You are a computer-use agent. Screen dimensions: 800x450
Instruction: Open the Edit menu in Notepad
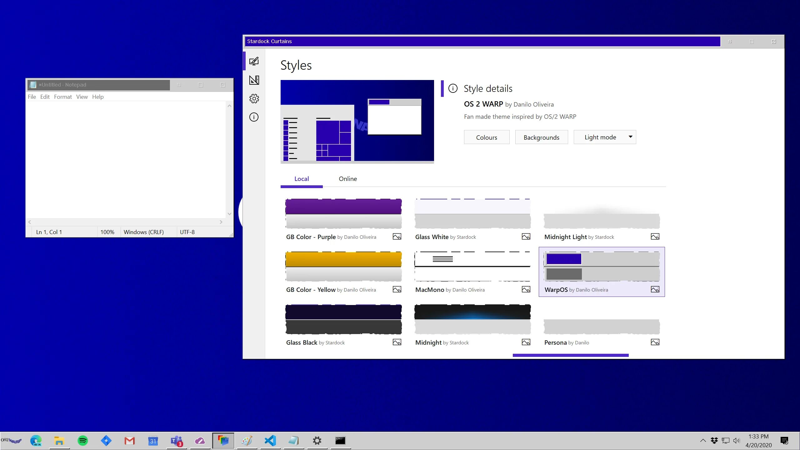tap(45, 97)
